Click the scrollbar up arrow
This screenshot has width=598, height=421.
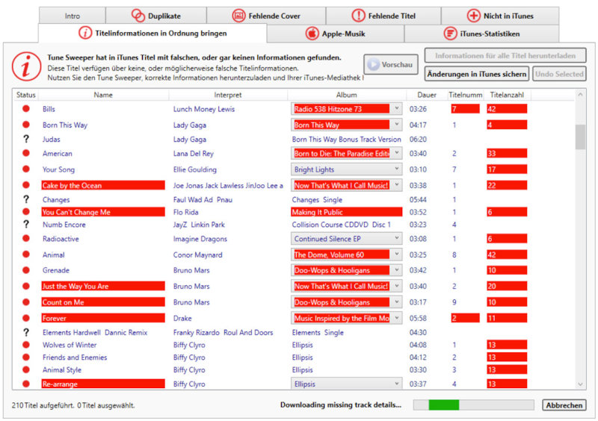[x=580, y=94]
